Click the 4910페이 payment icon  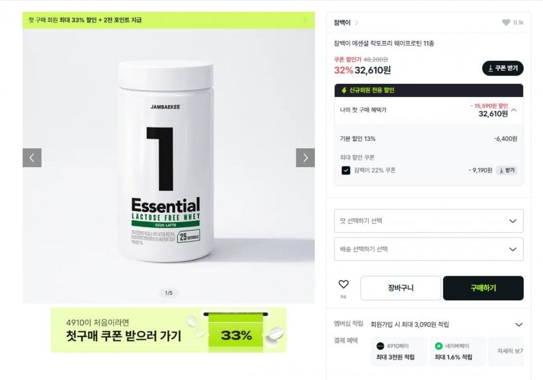point(380,346)
